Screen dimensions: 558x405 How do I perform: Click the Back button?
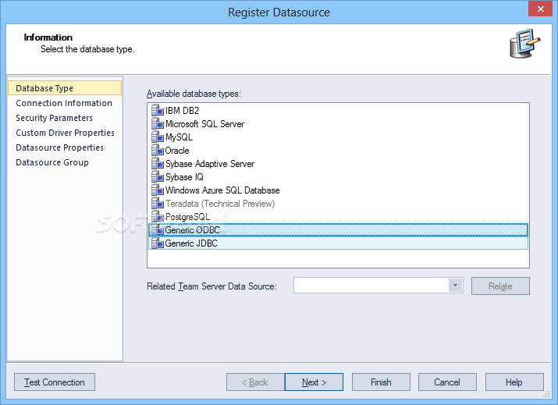pos(255,382)
